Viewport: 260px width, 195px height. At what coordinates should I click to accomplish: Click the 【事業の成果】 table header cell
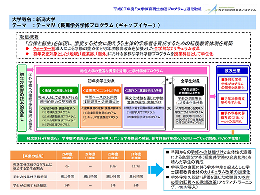pos(33,156)
